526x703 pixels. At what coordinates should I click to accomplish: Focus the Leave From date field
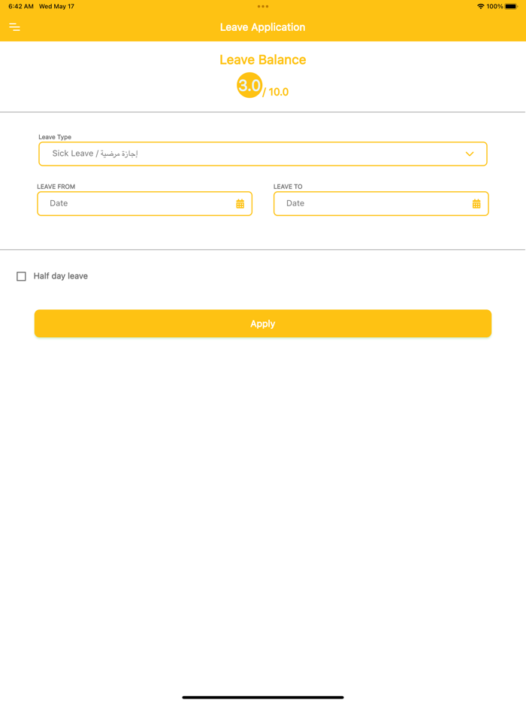[135, 204]
